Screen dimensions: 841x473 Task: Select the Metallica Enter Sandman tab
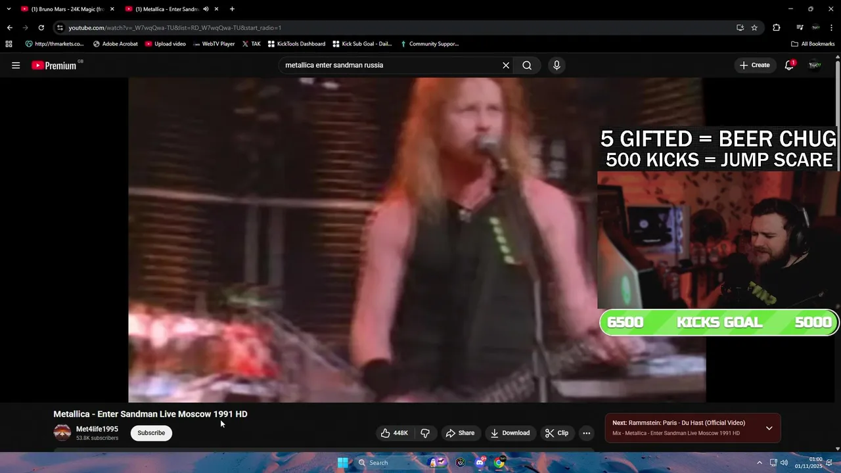168,9
